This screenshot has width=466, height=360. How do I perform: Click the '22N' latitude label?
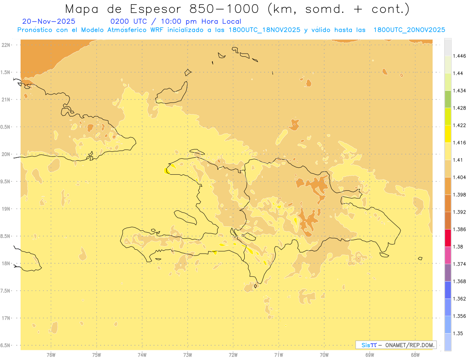point(6,45)
